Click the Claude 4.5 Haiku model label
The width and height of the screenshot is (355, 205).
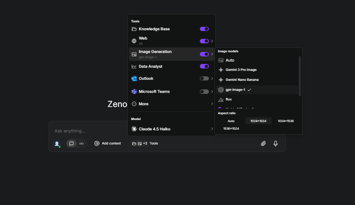(x=154, y=129)
